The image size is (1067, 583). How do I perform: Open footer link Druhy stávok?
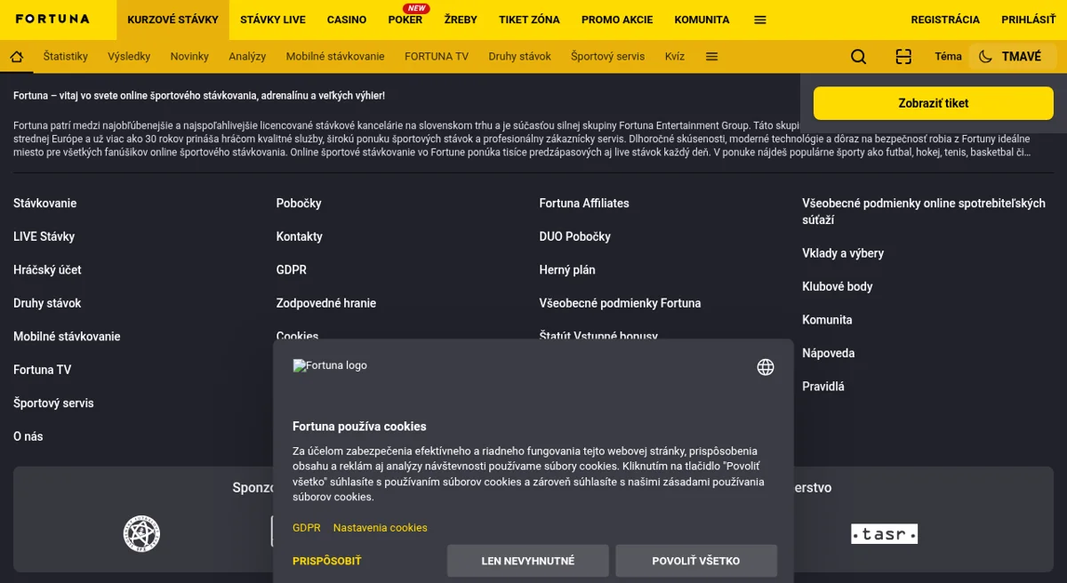pos(47,303)
